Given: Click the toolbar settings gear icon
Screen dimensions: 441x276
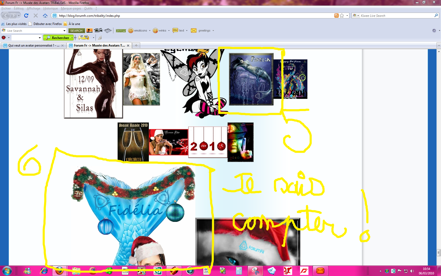Looking at the screenshot, I should point(434,31).
